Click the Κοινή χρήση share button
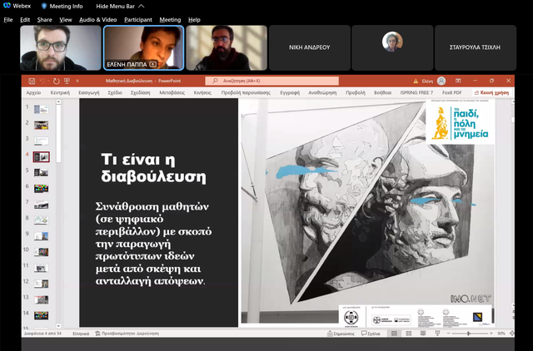This screenshot has width=533, height=351. click(x=491, y=92)
